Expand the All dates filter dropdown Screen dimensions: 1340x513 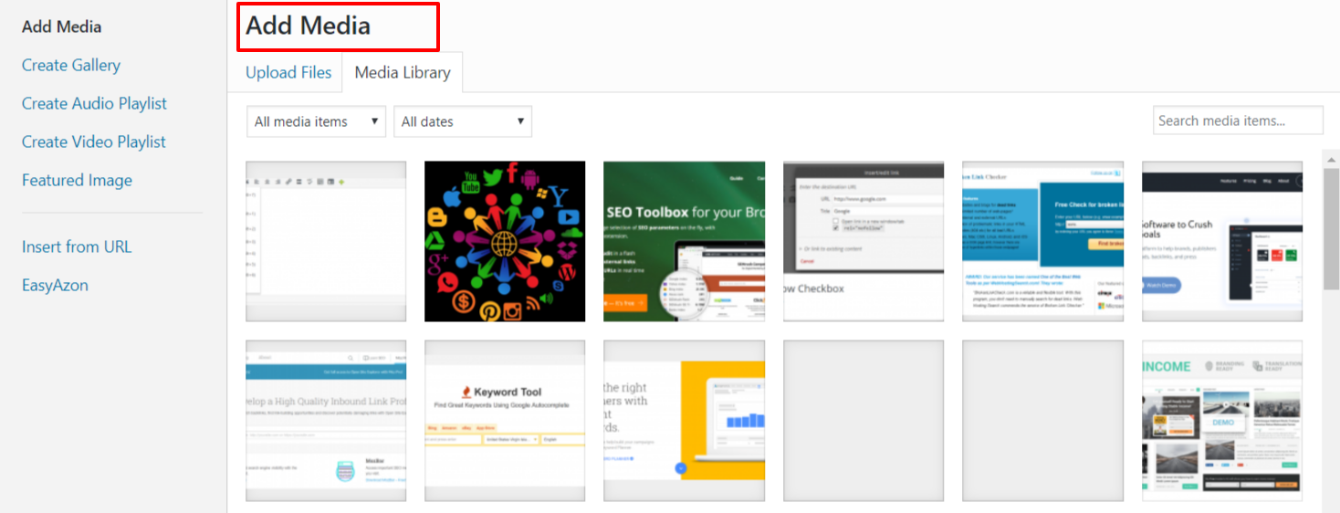[462, 121]
